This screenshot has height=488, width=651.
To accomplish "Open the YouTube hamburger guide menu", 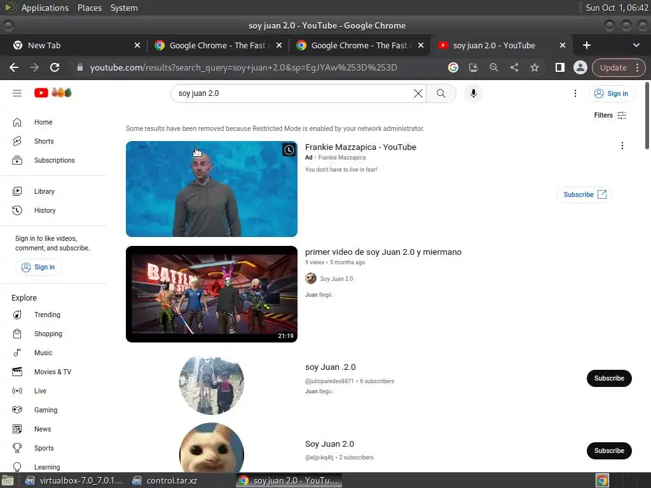I will click(x=17, y=93).
